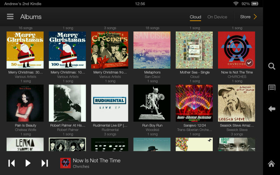Skip to the previous track
This screenshot has height=175, width=280.
(x=12, y=163)
